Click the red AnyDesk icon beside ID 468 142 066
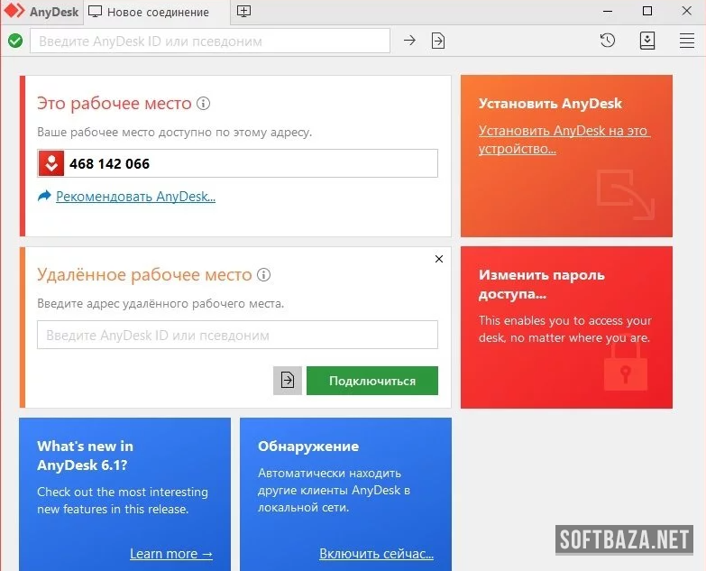706x571 pixels. 51,163
